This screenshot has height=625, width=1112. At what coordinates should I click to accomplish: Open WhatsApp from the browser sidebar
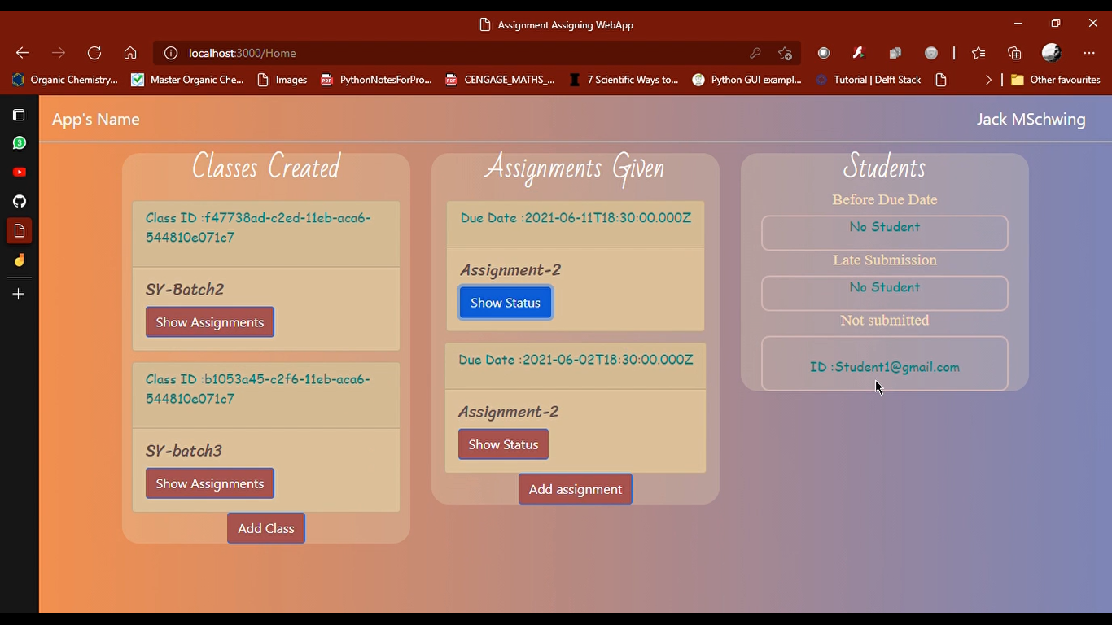[19, 142]
